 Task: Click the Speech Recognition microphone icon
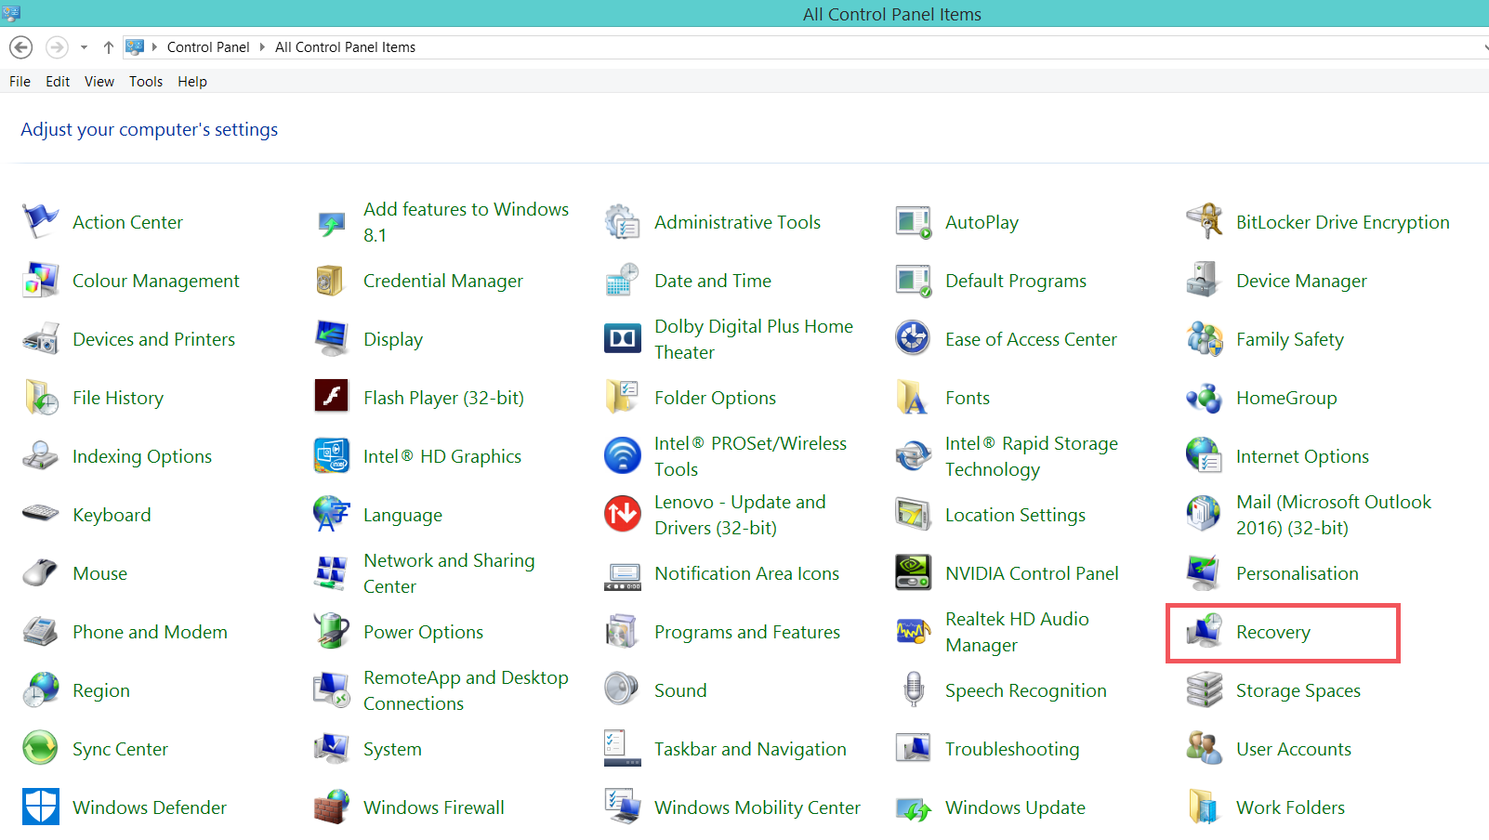pos(913,690)
